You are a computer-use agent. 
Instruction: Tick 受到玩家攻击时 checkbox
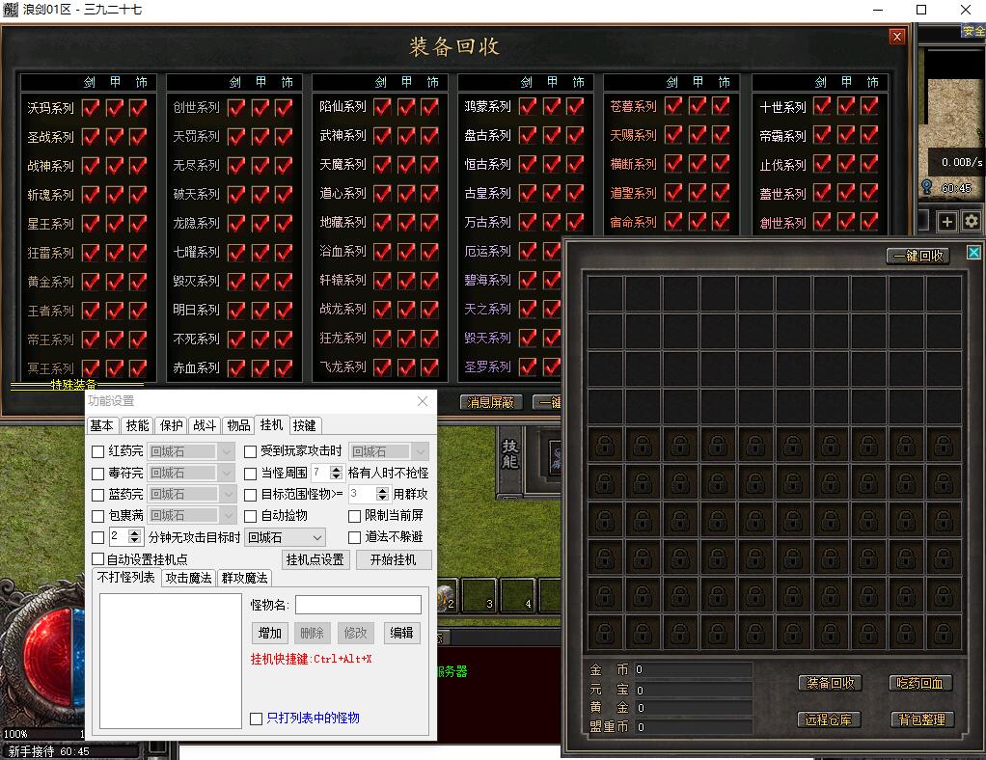pos(250,451)
